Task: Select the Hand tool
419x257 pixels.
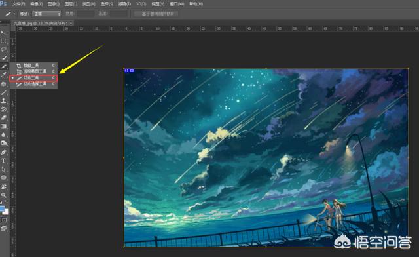Action: click(x=4, y=187)
